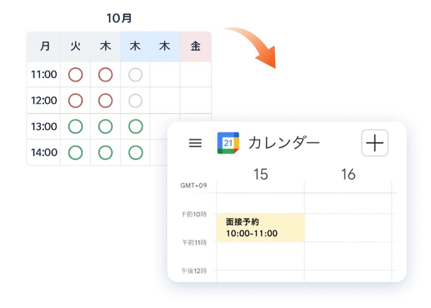Click the gray circle in the 12:00 row
Image resolution: width=431 pixels, height=308 pixels.
click(x=136, y=100)
